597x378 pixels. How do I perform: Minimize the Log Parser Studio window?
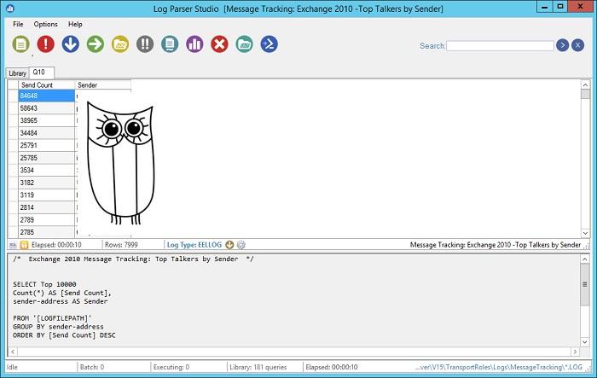click(x=545, y=7)
